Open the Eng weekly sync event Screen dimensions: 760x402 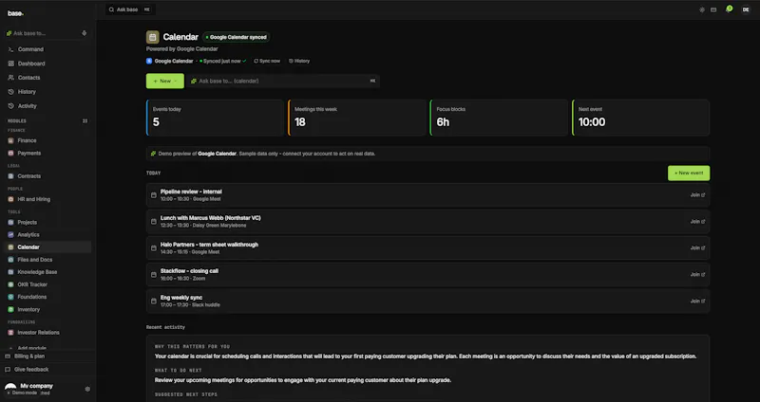point(428,301)
